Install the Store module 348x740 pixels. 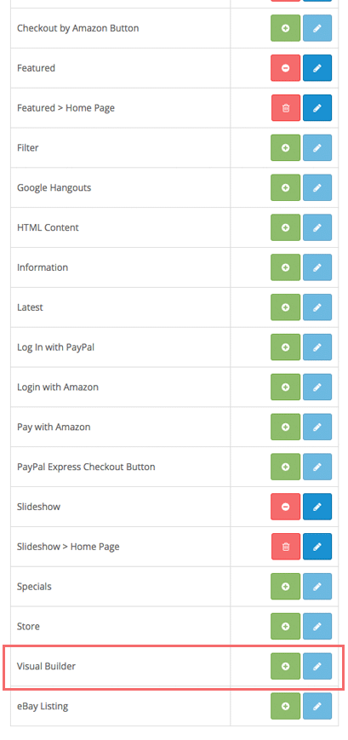point(285,626)
